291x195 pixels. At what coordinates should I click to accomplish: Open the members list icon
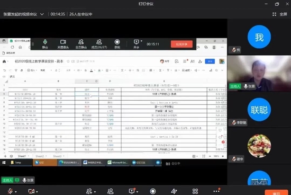111,191
